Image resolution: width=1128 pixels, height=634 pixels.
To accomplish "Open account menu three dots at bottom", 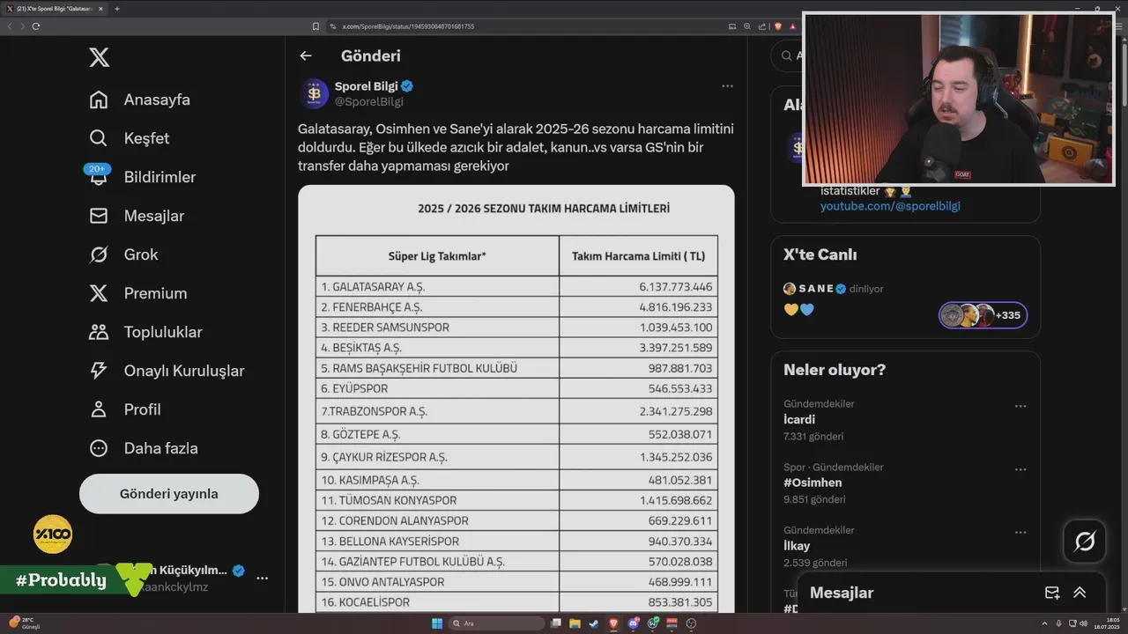I will (x=262, y=579).
